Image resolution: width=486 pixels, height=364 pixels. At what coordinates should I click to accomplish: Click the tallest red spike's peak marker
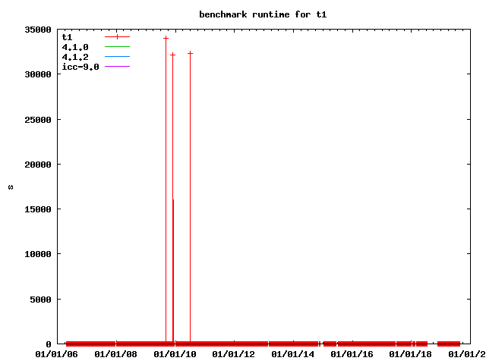pos(166,38)
